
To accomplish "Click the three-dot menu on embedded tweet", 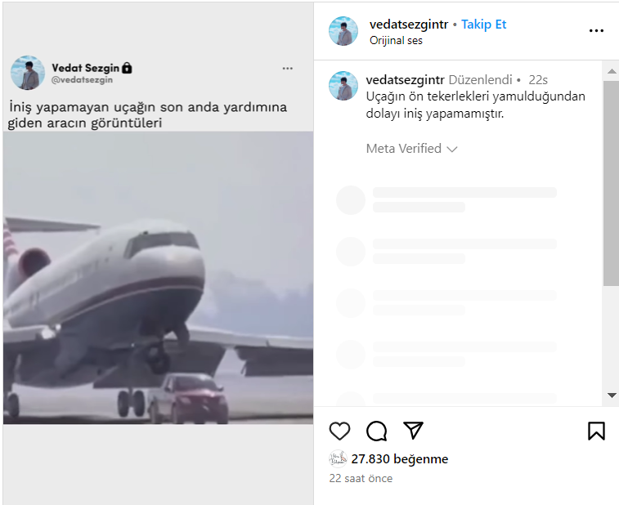I will 287,69.
